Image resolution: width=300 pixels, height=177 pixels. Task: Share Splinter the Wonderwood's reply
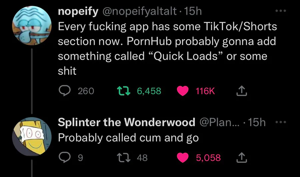242,157
